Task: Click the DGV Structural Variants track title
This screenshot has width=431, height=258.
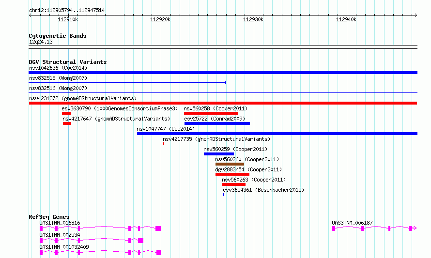Action: coord(68,62)
